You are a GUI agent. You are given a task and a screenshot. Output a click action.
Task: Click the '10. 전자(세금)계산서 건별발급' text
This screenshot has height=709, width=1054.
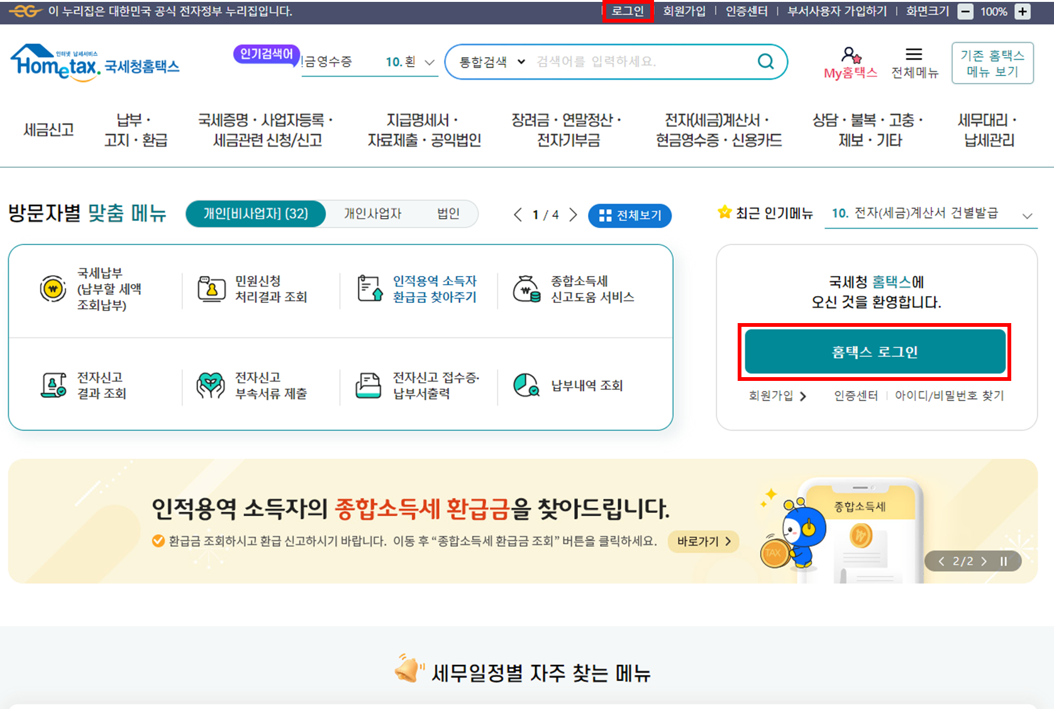click(x=914, y=213)
